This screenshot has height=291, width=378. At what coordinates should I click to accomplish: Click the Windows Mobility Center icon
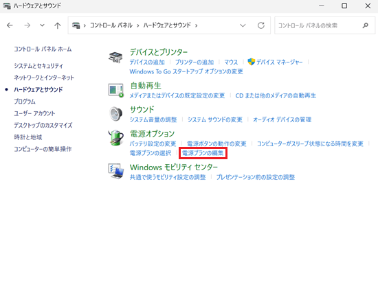(x=116, y=171)
